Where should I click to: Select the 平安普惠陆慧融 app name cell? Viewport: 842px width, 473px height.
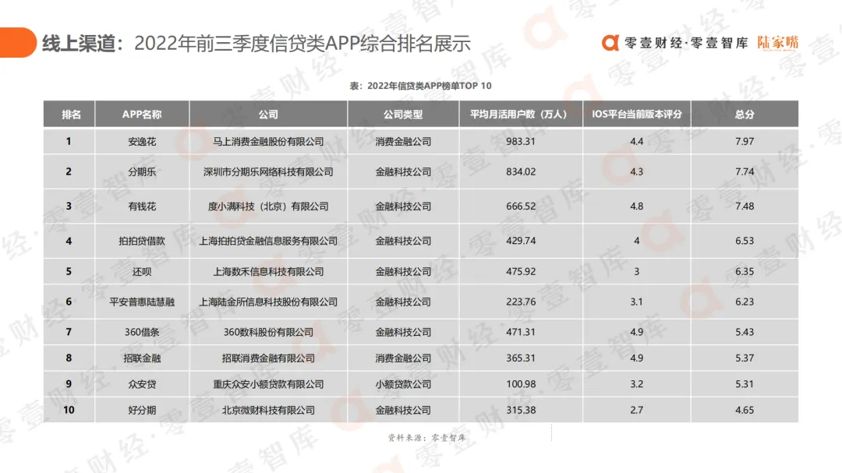142,302
